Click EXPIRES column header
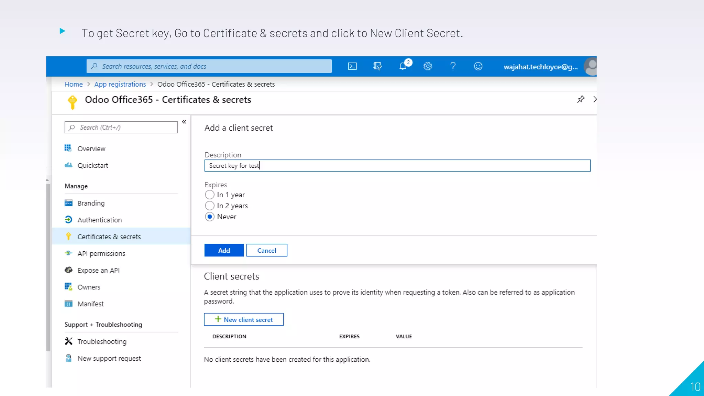704x396 pixels. click(349, 336)
